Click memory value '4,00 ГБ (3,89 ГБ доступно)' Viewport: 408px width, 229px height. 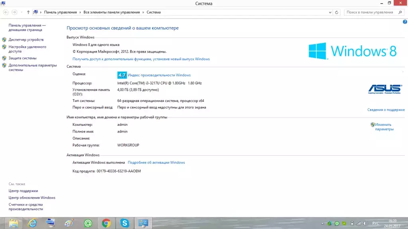pyautogui.click(x=138, y=90)
